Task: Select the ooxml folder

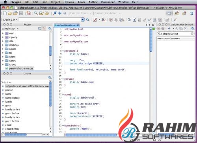Action: (x=13, y=49)
